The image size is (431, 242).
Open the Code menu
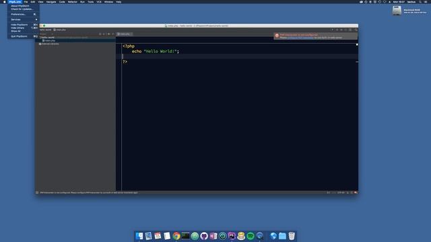pyautogui.click(x=62, y=1)
